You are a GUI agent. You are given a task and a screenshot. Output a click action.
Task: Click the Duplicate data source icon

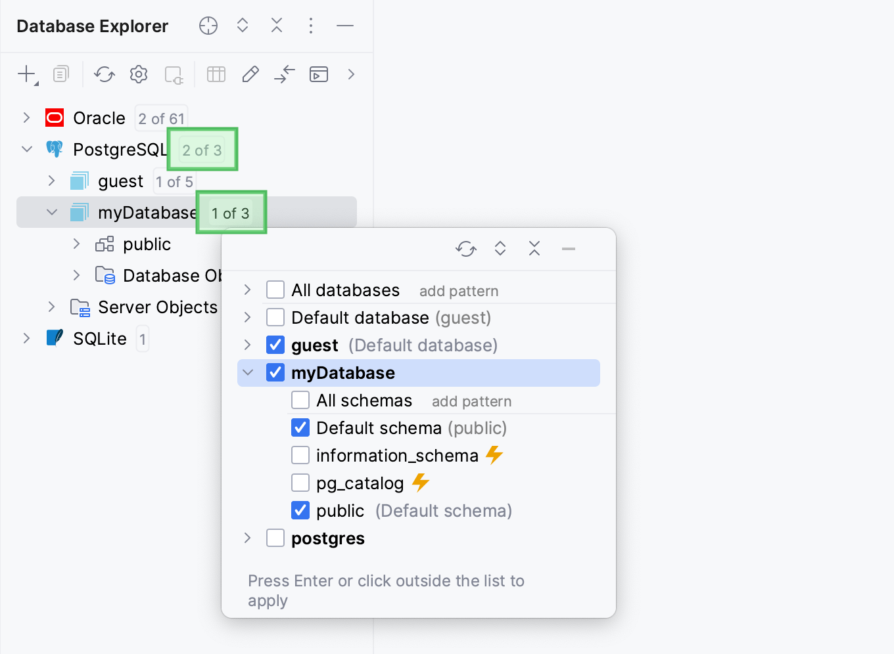(61, 74)
